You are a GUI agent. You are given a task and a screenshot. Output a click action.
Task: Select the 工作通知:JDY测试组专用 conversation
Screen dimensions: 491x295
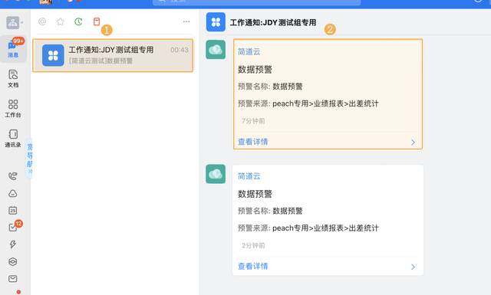click(113, 55)
